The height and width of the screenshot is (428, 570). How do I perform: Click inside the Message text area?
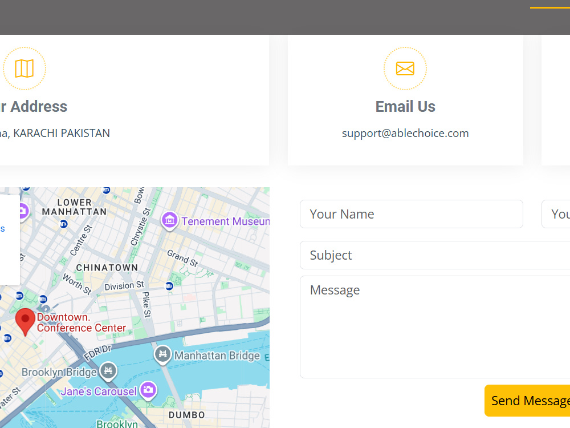(x=435, y=327)
